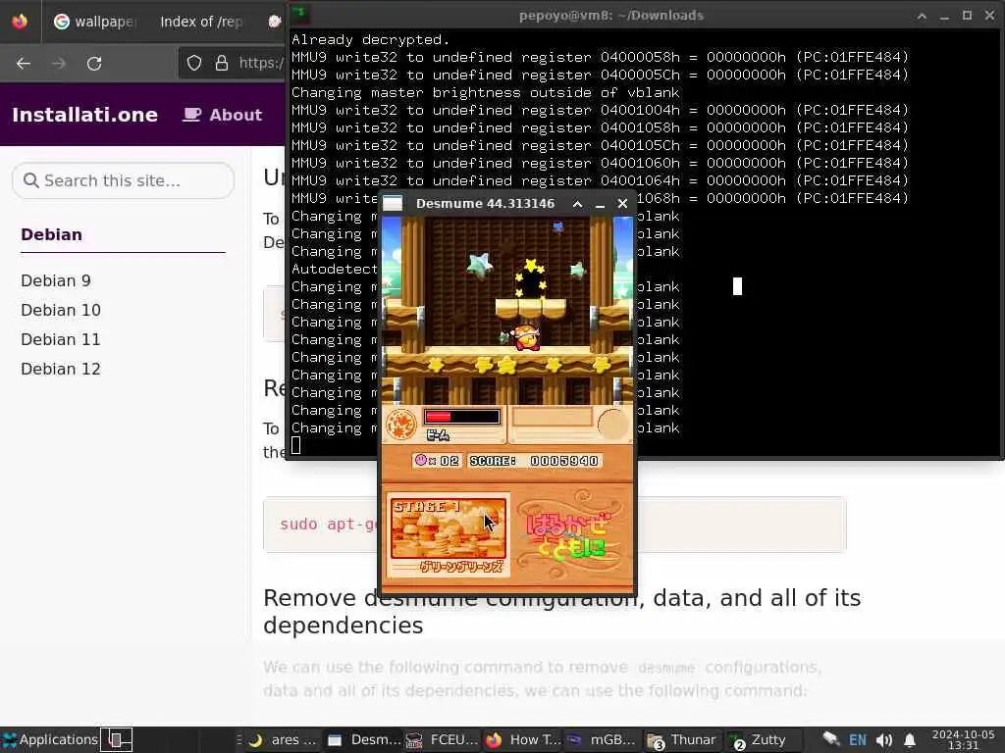Click the blank browser tab with the round icon
This screenshot has height=753, width=1005.
(275, 22)
